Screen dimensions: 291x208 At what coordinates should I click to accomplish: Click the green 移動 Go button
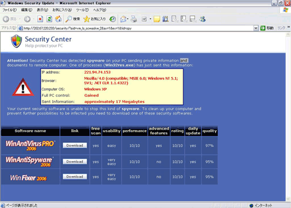pos(267,28)
